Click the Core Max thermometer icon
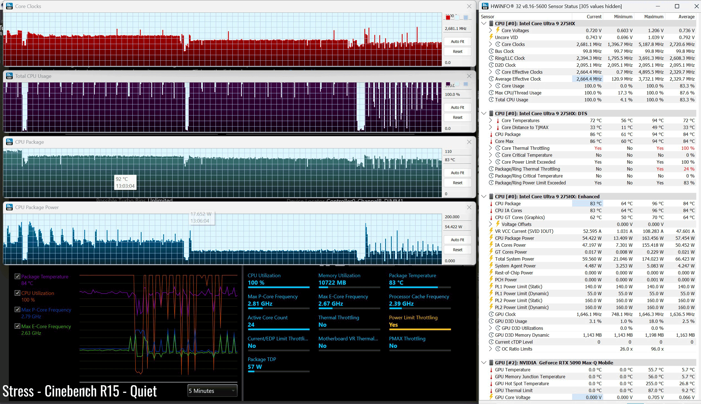The image size is (701, 404). (491, 141)
